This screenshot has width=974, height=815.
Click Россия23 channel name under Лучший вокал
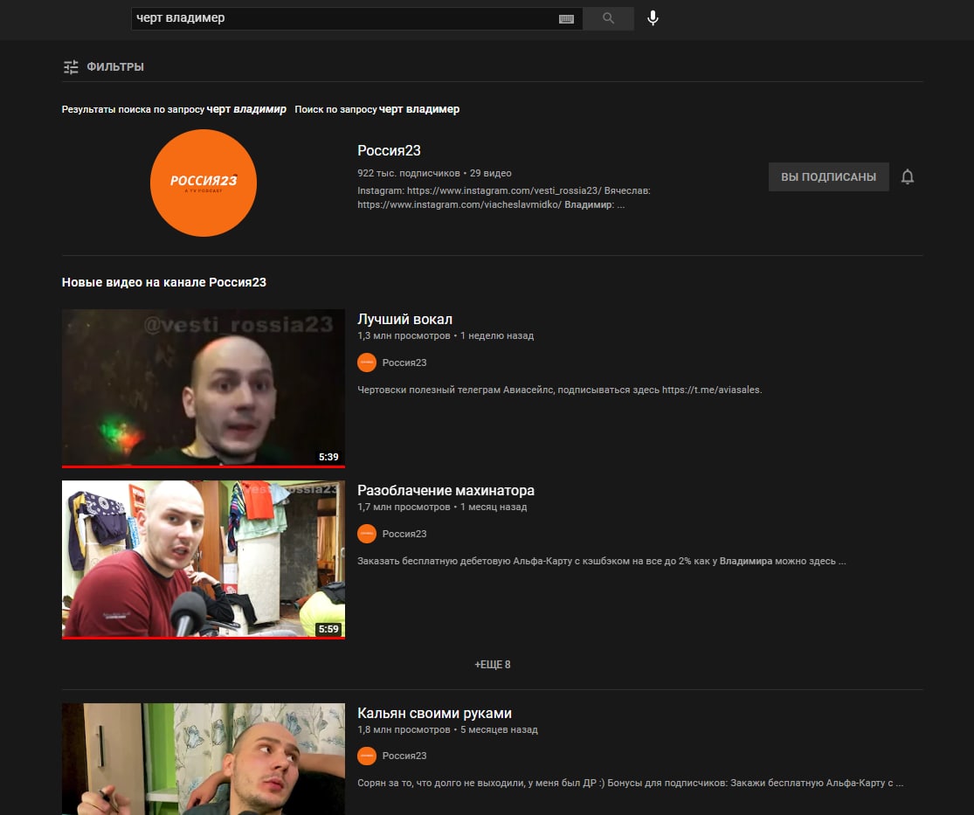pyautogui.click(x=404, y=363)
